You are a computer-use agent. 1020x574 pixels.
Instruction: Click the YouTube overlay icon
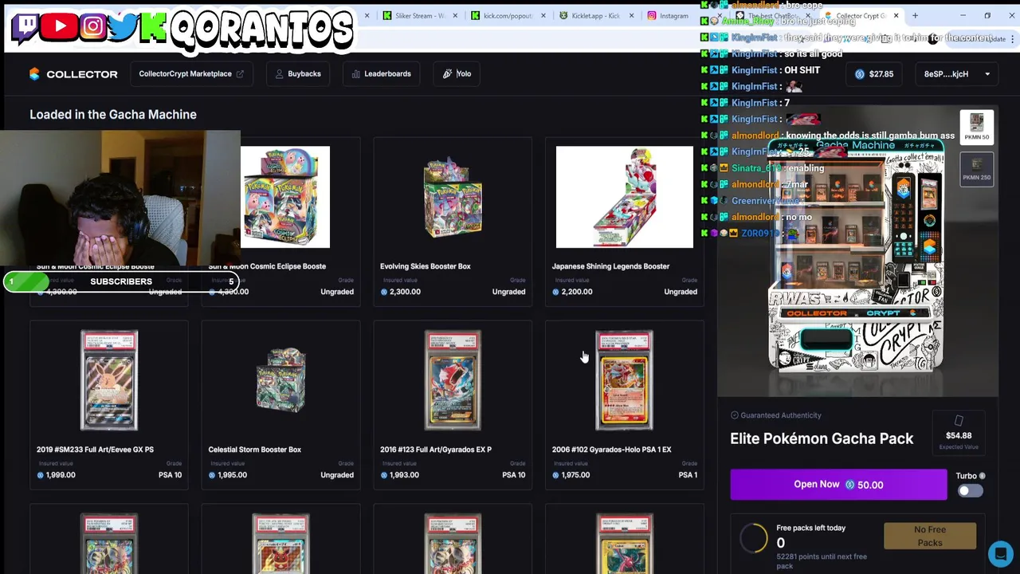pos(60,26)
